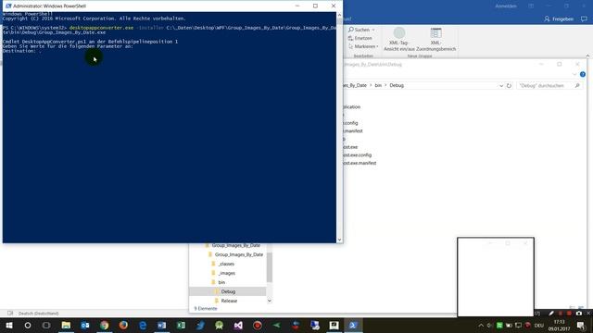Click PowerShell scrollbar up arrow
The height and width of the screenshot is (333, 593).
point(339,15)
